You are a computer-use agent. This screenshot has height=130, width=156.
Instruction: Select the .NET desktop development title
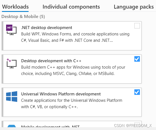point(47,28)
